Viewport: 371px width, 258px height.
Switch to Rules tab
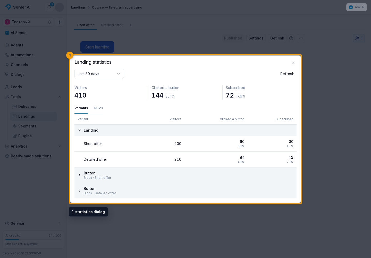99,108
